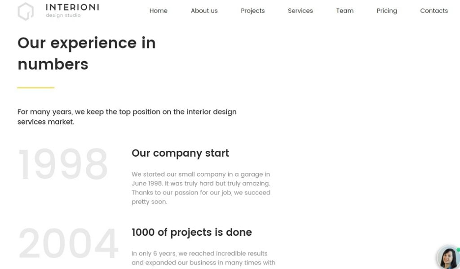Visit the Team page
460x269 pixels.
(345, 10)
